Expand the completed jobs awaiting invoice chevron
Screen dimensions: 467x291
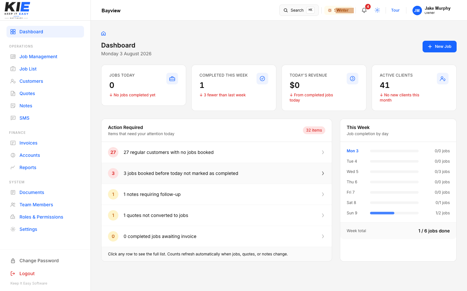tap(323, 236)
